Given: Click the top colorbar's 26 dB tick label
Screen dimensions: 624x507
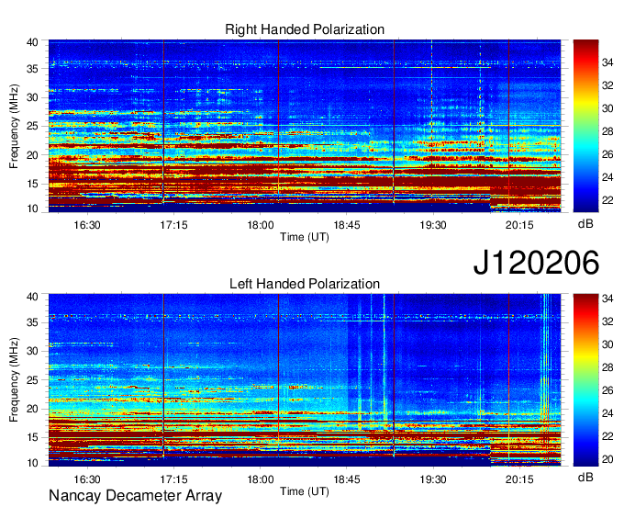Looking at the screenshot, I should click(607, 154).
